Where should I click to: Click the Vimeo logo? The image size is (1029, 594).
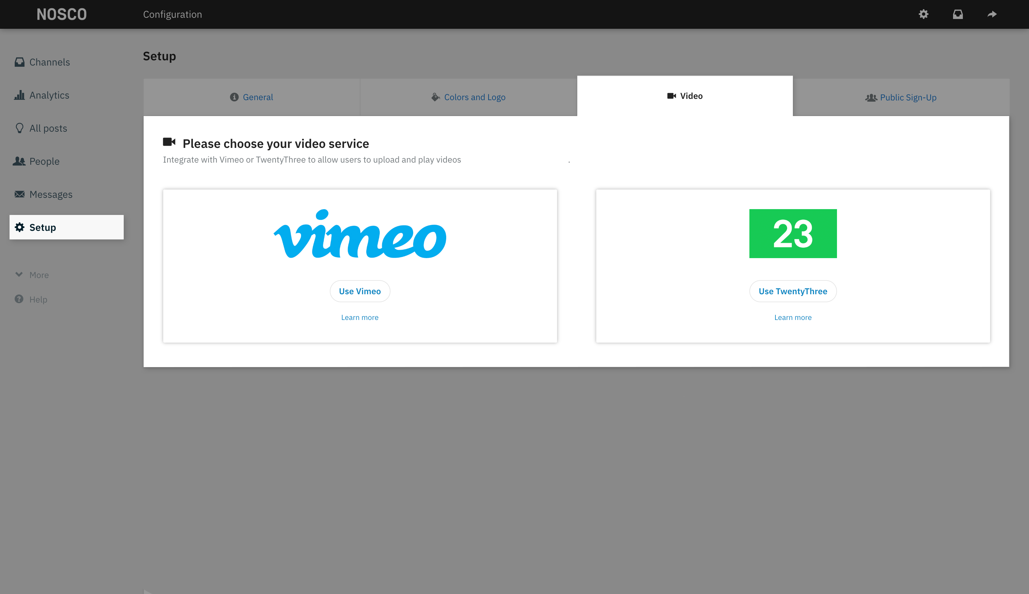pos(360,233)
